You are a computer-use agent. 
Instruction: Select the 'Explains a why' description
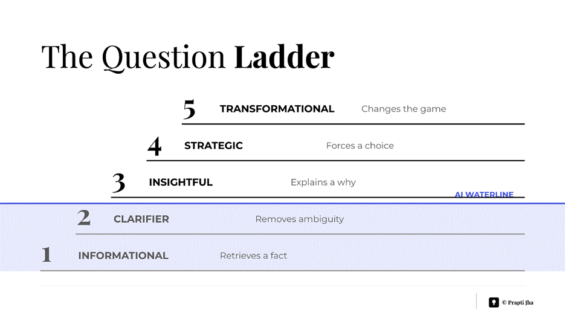(323, 183)
